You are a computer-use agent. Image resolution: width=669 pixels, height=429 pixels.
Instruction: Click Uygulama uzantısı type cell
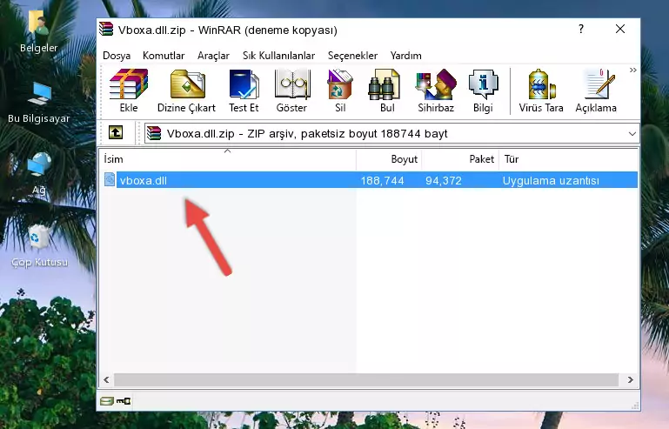[551, 181]
